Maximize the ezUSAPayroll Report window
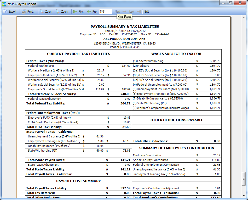Image resolution: width=248 pixels, height=200 pixels. [230, 3]
